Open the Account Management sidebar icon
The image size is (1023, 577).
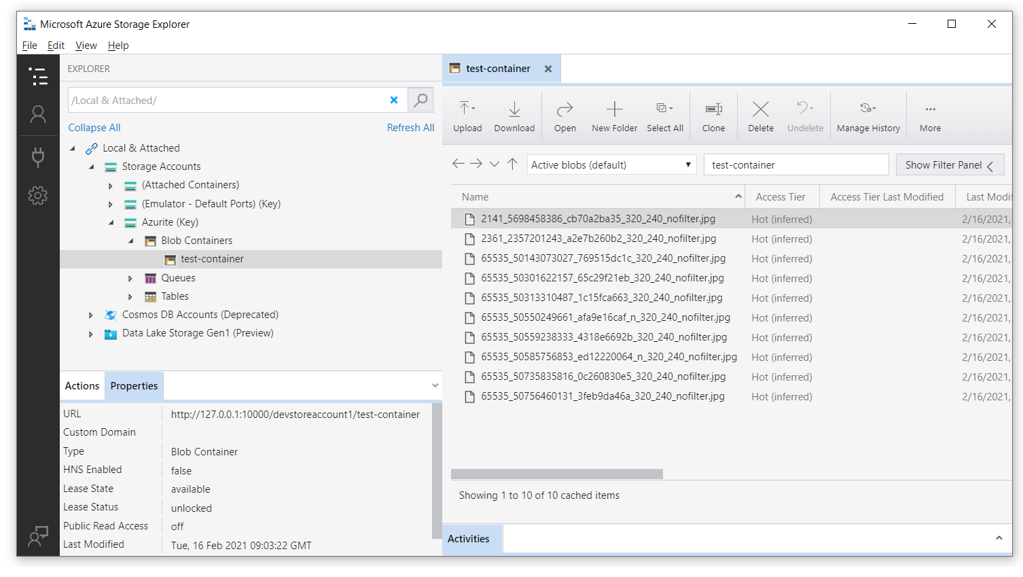38,115
